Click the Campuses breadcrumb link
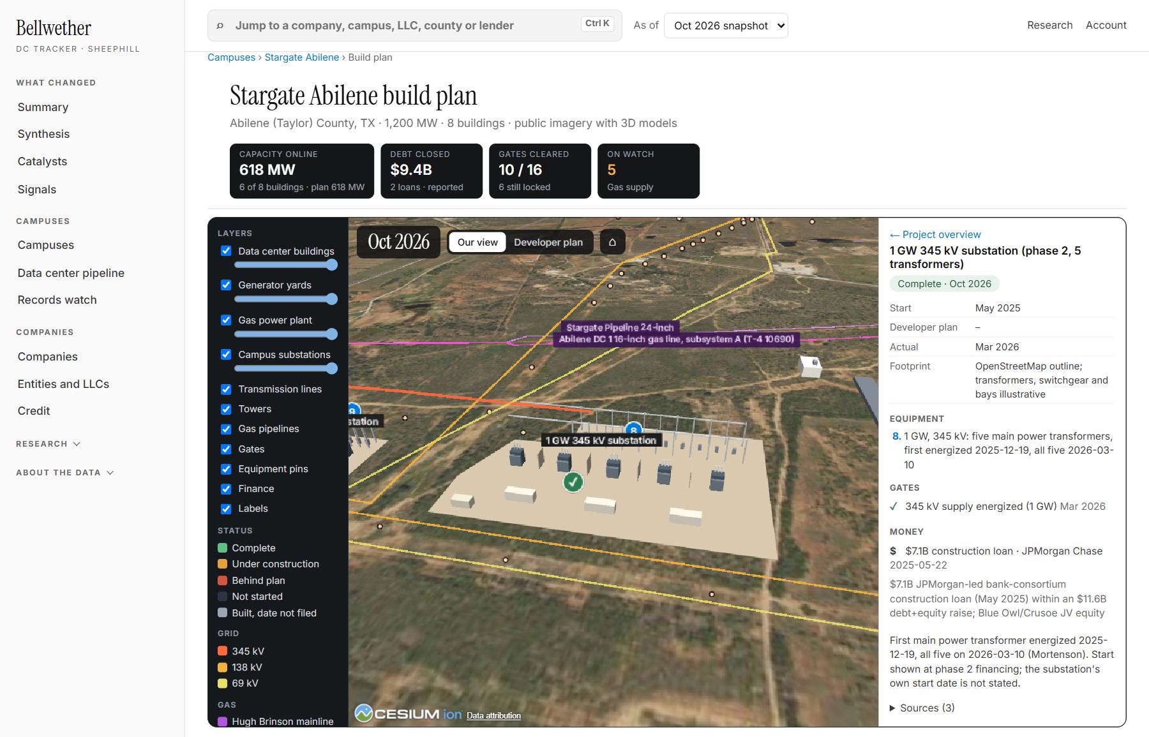 [x=231, y=57]
